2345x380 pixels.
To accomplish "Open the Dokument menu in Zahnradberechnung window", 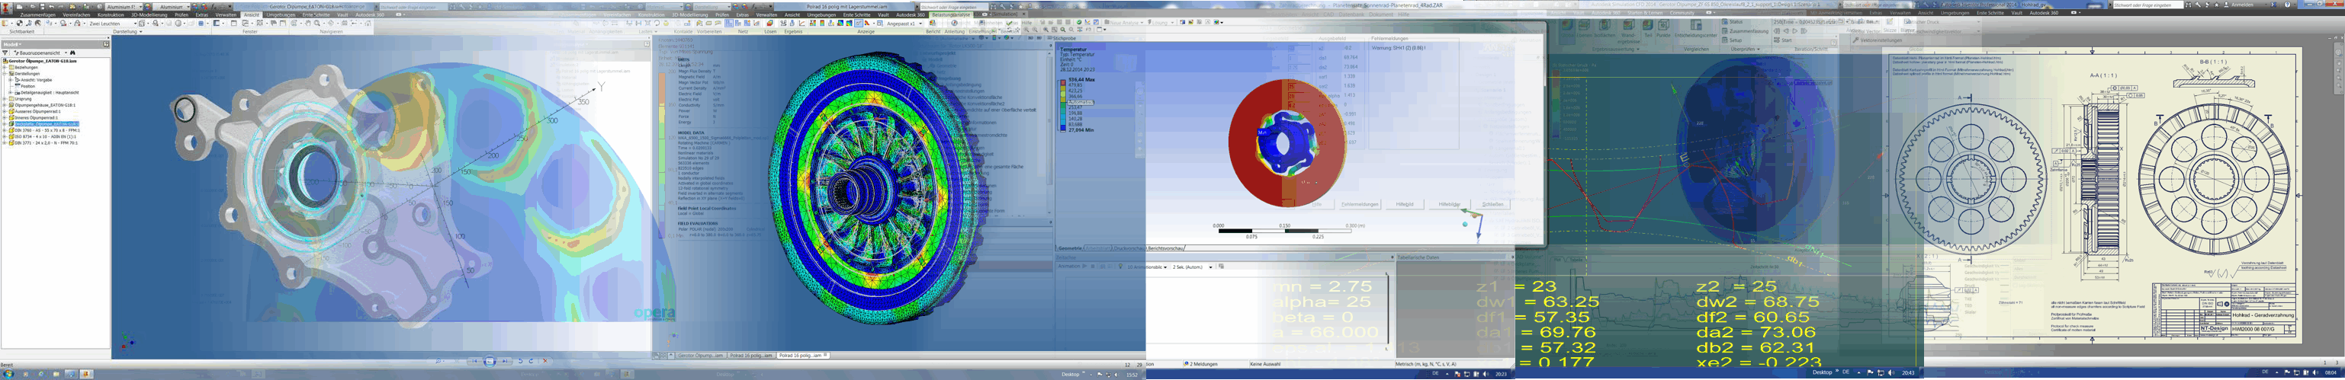I will pyautogui.click(x=1381, y=14).
